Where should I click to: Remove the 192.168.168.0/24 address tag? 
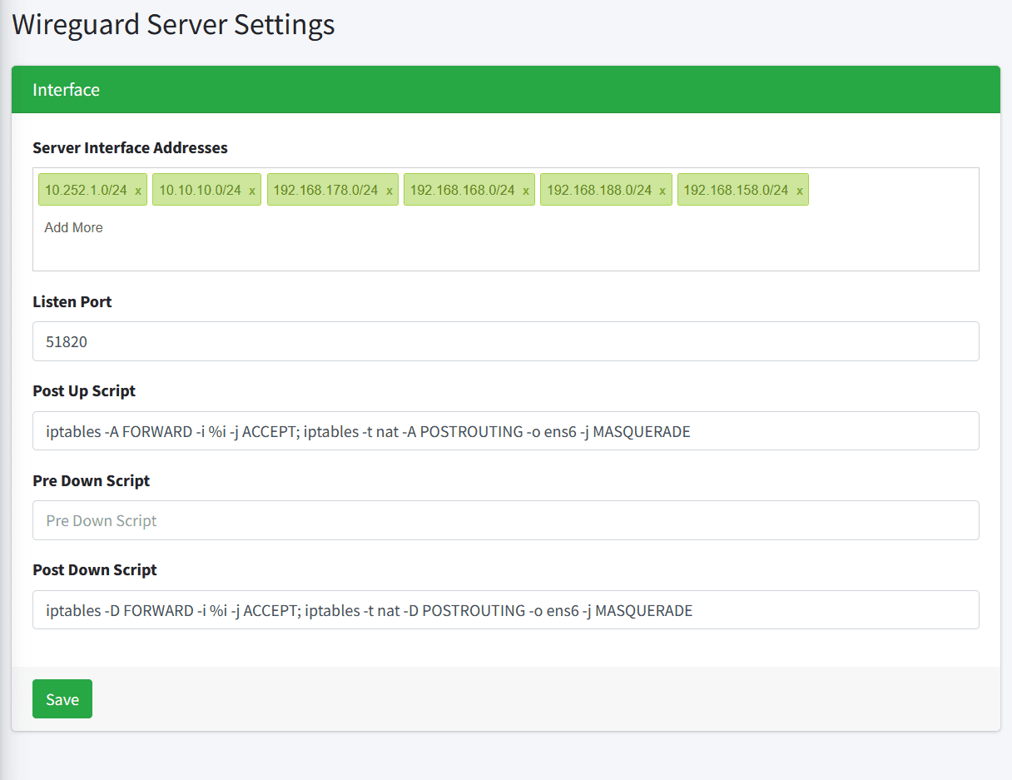[526, 191]
